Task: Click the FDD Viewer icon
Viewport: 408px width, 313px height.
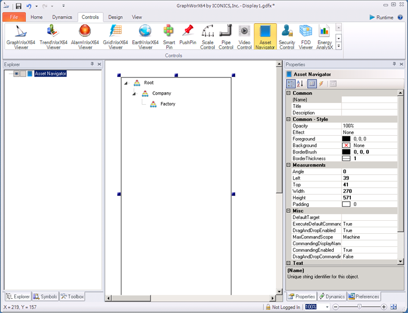Action: (306, 36)
